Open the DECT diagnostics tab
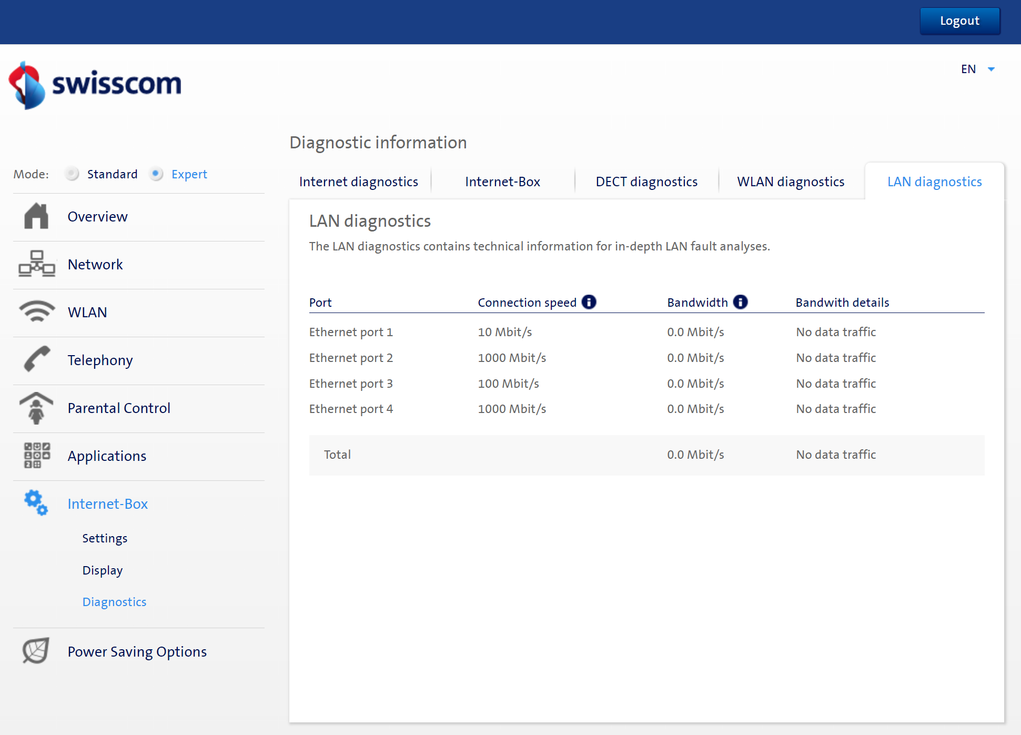Screen dimensions: 1021x735 646,181
